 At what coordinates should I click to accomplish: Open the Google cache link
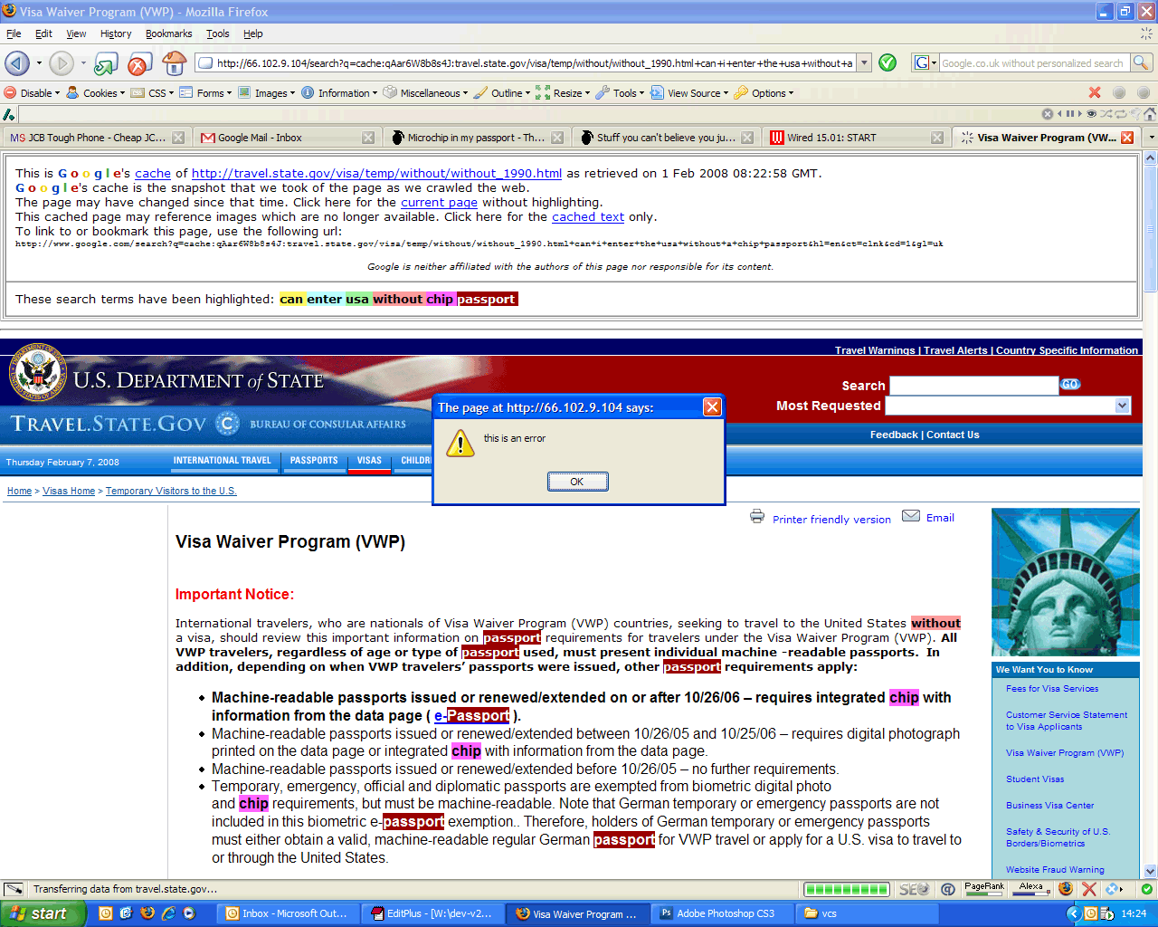point(153,173)
